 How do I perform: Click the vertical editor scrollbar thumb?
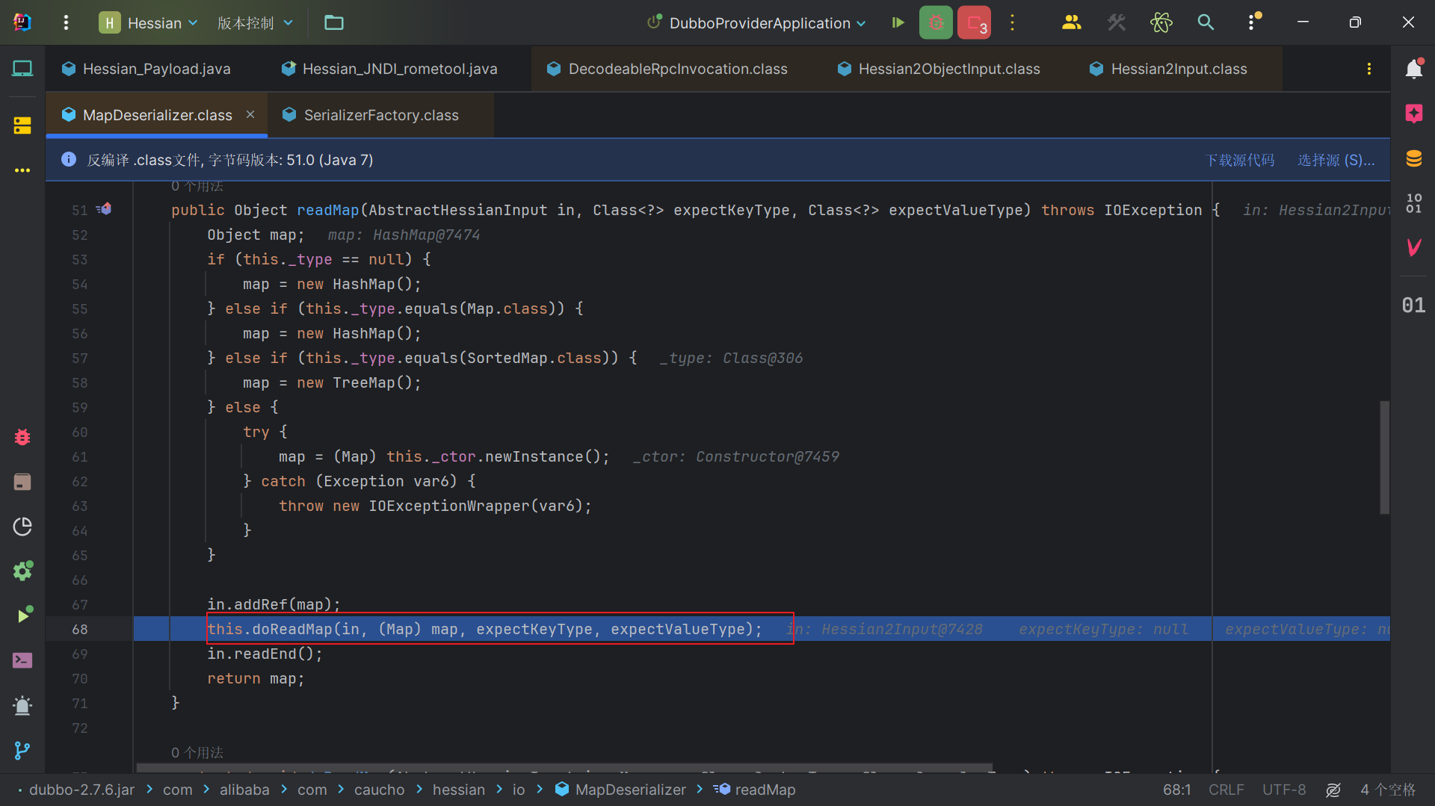click(1384, 457)
